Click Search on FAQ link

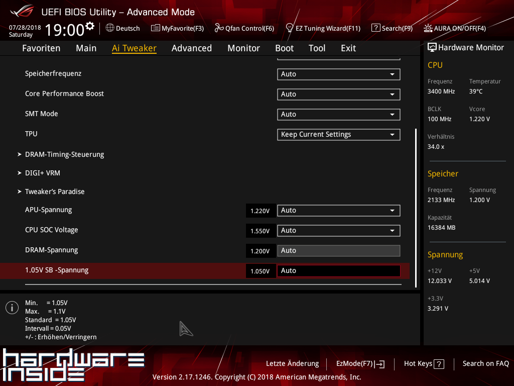point(486,364)
